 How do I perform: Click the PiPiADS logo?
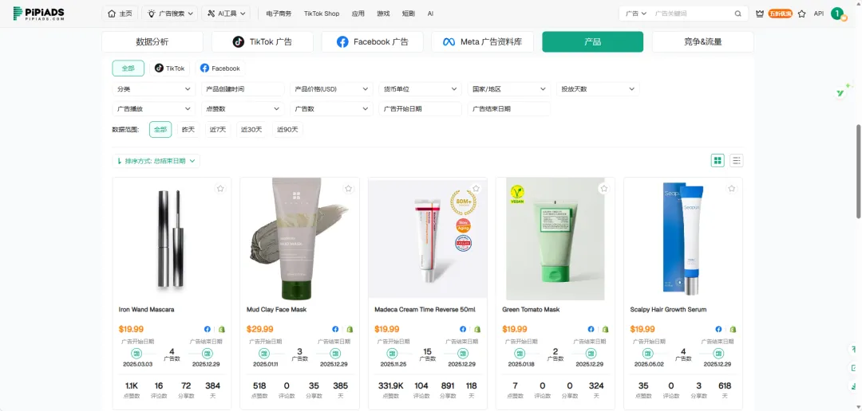pos(38,14)
